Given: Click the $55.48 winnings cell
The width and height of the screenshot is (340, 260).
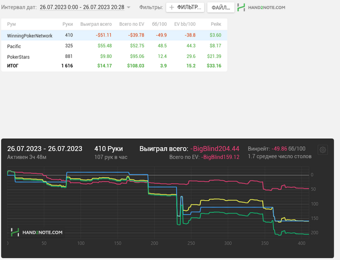Looking at the screenshot, I should click(105, 46).
